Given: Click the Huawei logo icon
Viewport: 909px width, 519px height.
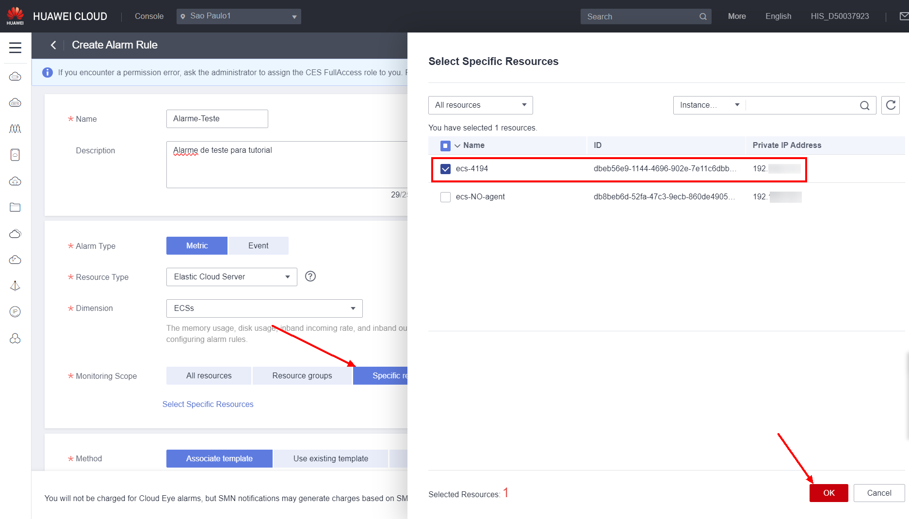Looking at the screenshot, I should [x=15, y=16].
